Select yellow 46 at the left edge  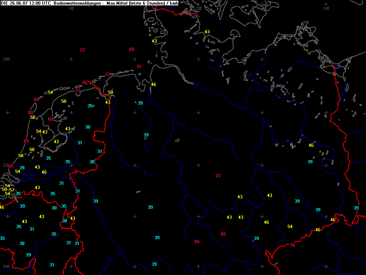(x=2, y=207)
